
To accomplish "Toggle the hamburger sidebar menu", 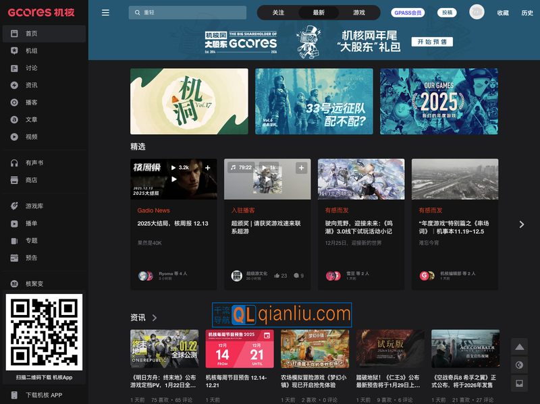I will (x=105, y=13).
